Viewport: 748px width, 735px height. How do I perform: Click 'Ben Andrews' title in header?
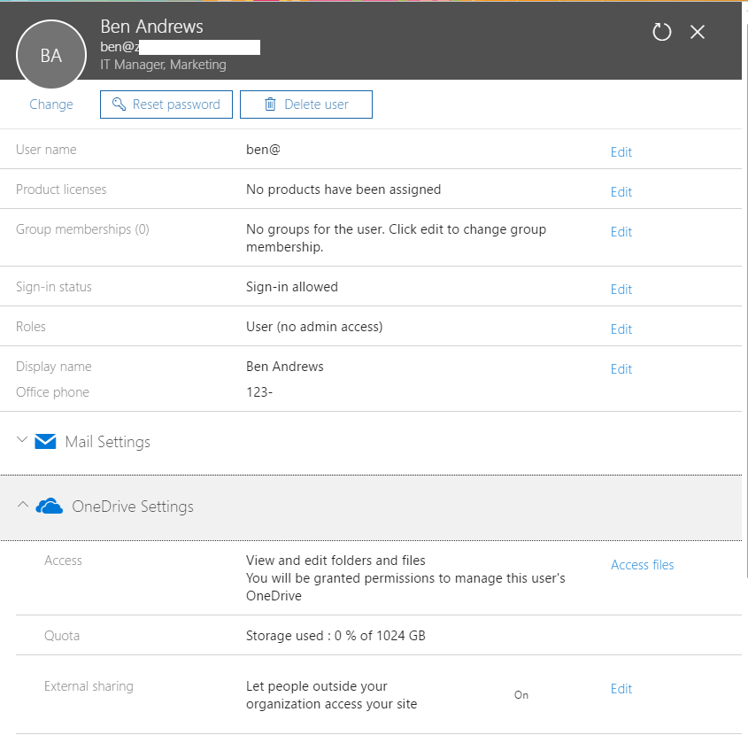(151, 27)
